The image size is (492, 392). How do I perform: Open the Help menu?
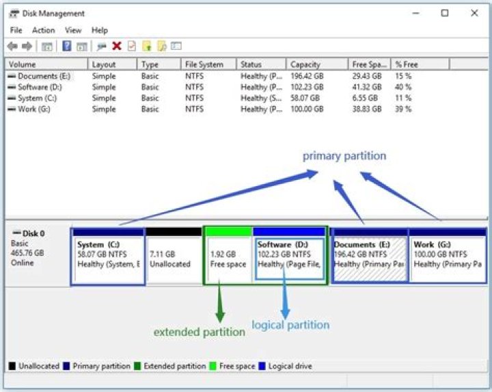coord(100,30)
